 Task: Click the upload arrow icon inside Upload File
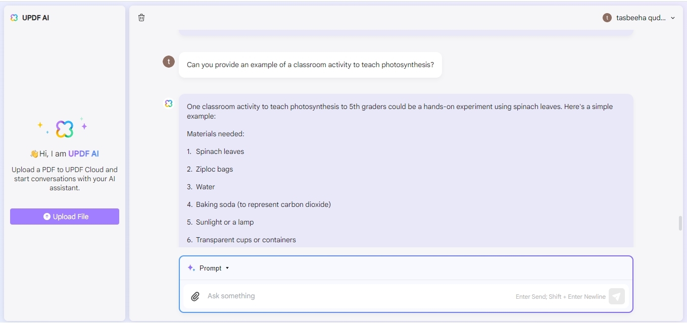47,217
